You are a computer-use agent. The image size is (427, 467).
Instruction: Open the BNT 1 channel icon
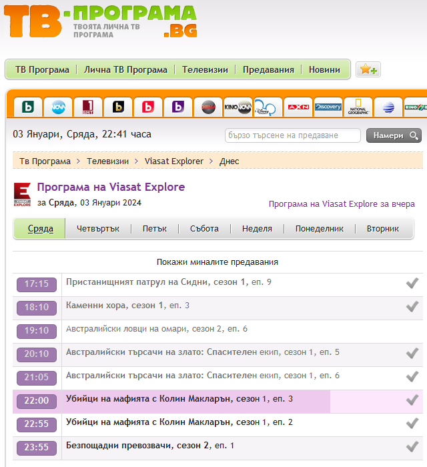coord(88,107)
